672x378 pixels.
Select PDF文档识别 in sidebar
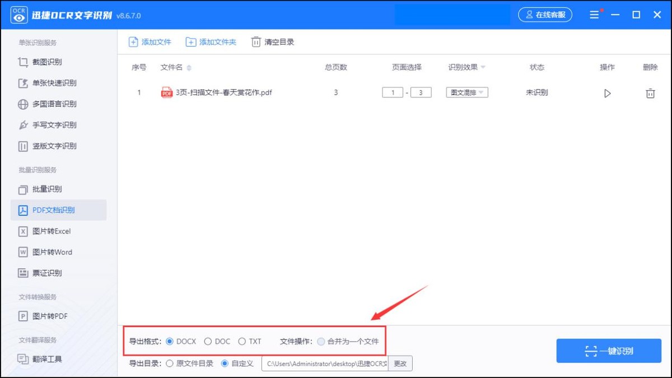click(x=59, y=210)
